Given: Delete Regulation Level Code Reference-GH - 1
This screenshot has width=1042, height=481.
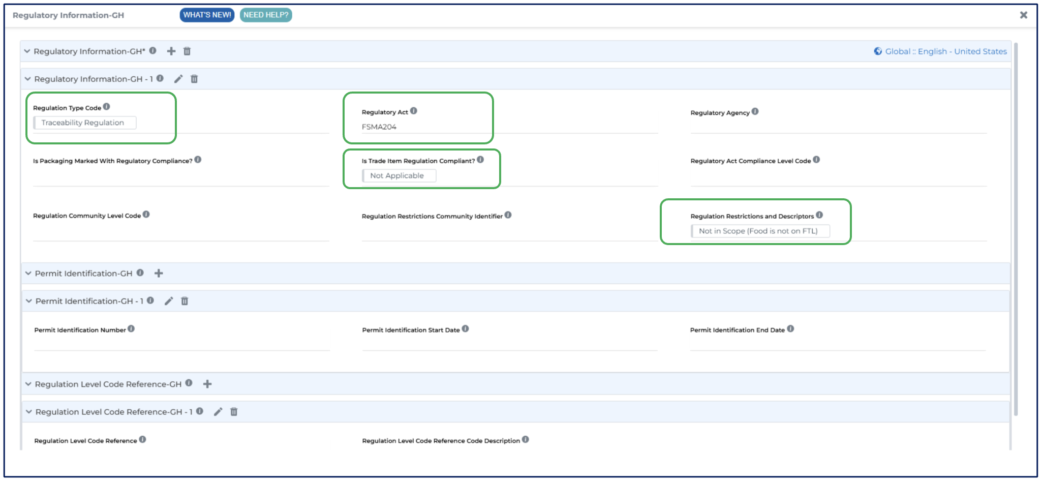Looking at the screenshot, I should 234,412.
